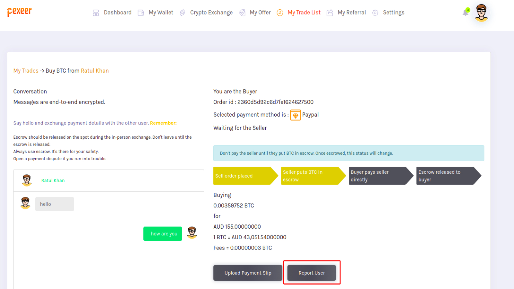This screenshot has width=514, height=289.
Task: Open the notification bell with badge 3
Action: [465, 12]
